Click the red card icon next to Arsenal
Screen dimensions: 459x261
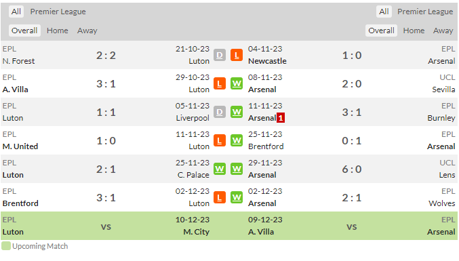[281, 118]
